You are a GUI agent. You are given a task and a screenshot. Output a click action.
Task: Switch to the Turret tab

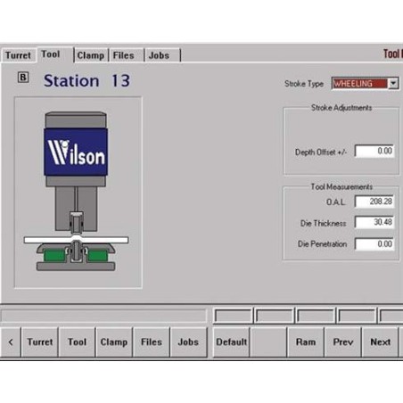[x=18, y=55]
